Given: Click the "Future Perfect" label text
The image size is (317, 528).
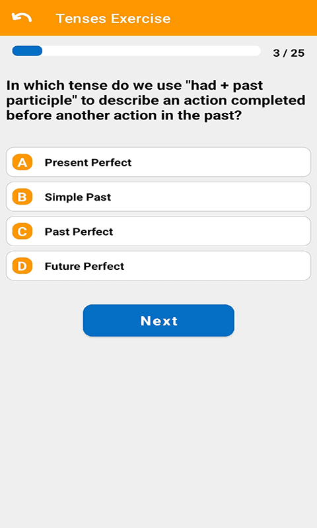Looking at the screenshot, I should [x=85, y=267].
